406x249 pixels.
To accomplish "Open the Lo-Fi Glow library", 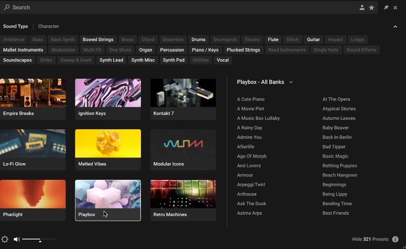I will tap(32, 150).
